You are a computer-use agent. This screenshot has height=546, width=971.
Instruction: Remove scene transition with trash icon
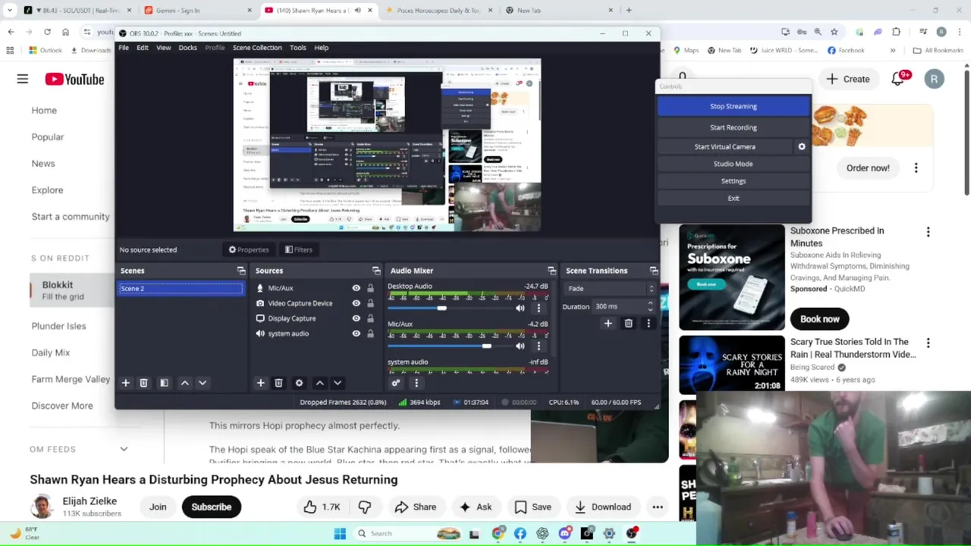[628, 323]
